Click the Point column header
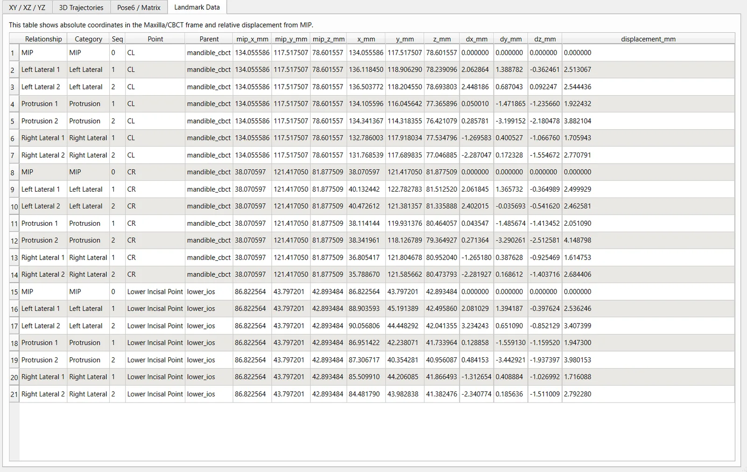 (x=155, y=39)
